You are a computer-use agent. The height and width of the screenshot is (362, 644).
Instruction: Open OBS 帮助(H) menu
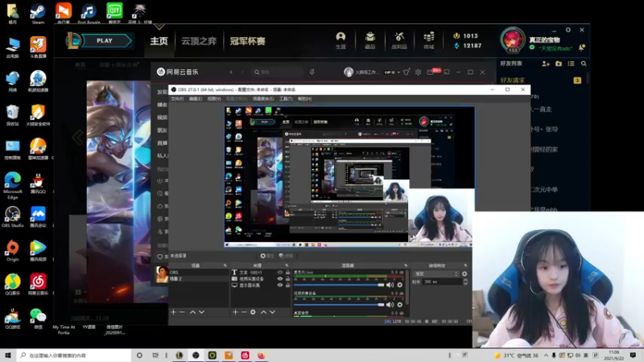[x=305, y=99]
